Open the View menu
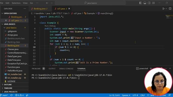The width and height of the screenshot is (173, 97). [25, 3]
